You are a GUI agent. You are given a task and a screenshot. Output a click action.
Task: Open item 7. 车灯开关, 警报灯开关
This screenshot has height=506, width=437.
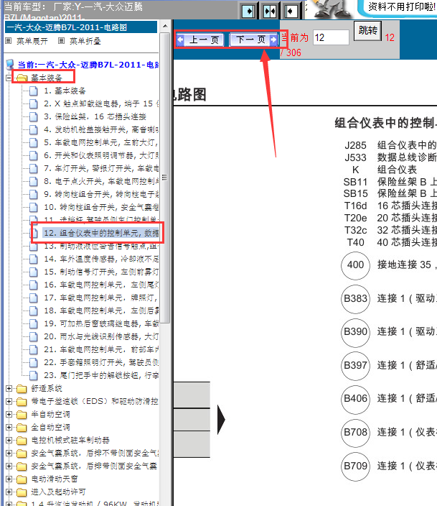[101, 168]
